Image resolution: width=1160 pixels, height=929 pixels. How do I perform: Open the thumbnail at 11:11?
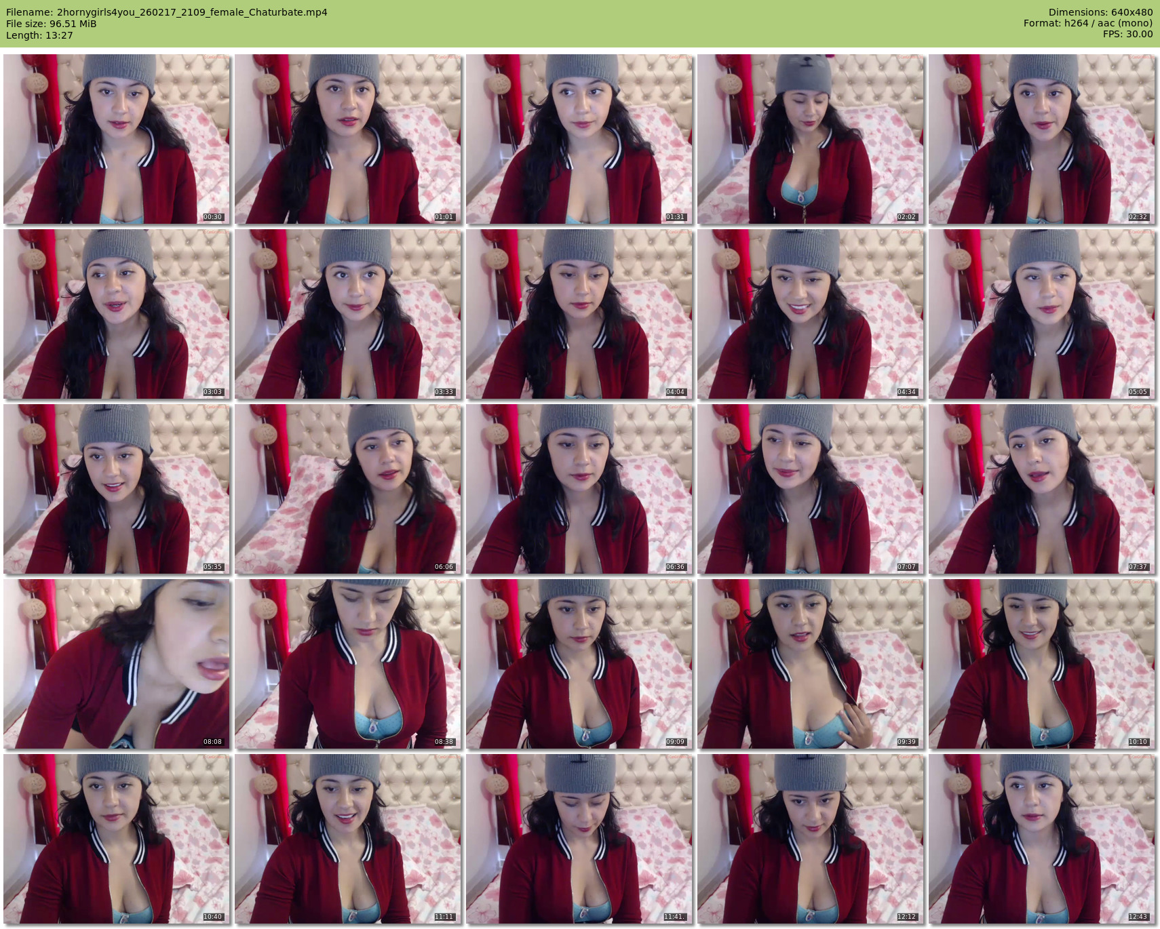pos(348,839)
